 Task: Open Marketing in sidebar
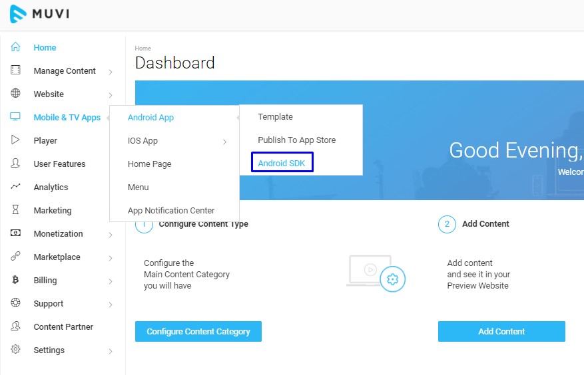click(x=53, y=211)
